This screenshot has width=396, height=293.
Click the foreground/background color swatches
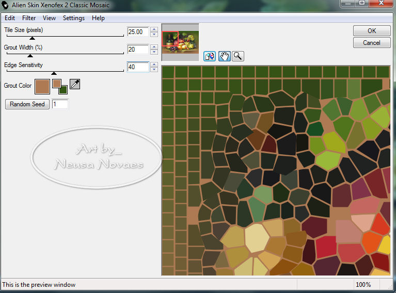[60, 87]
